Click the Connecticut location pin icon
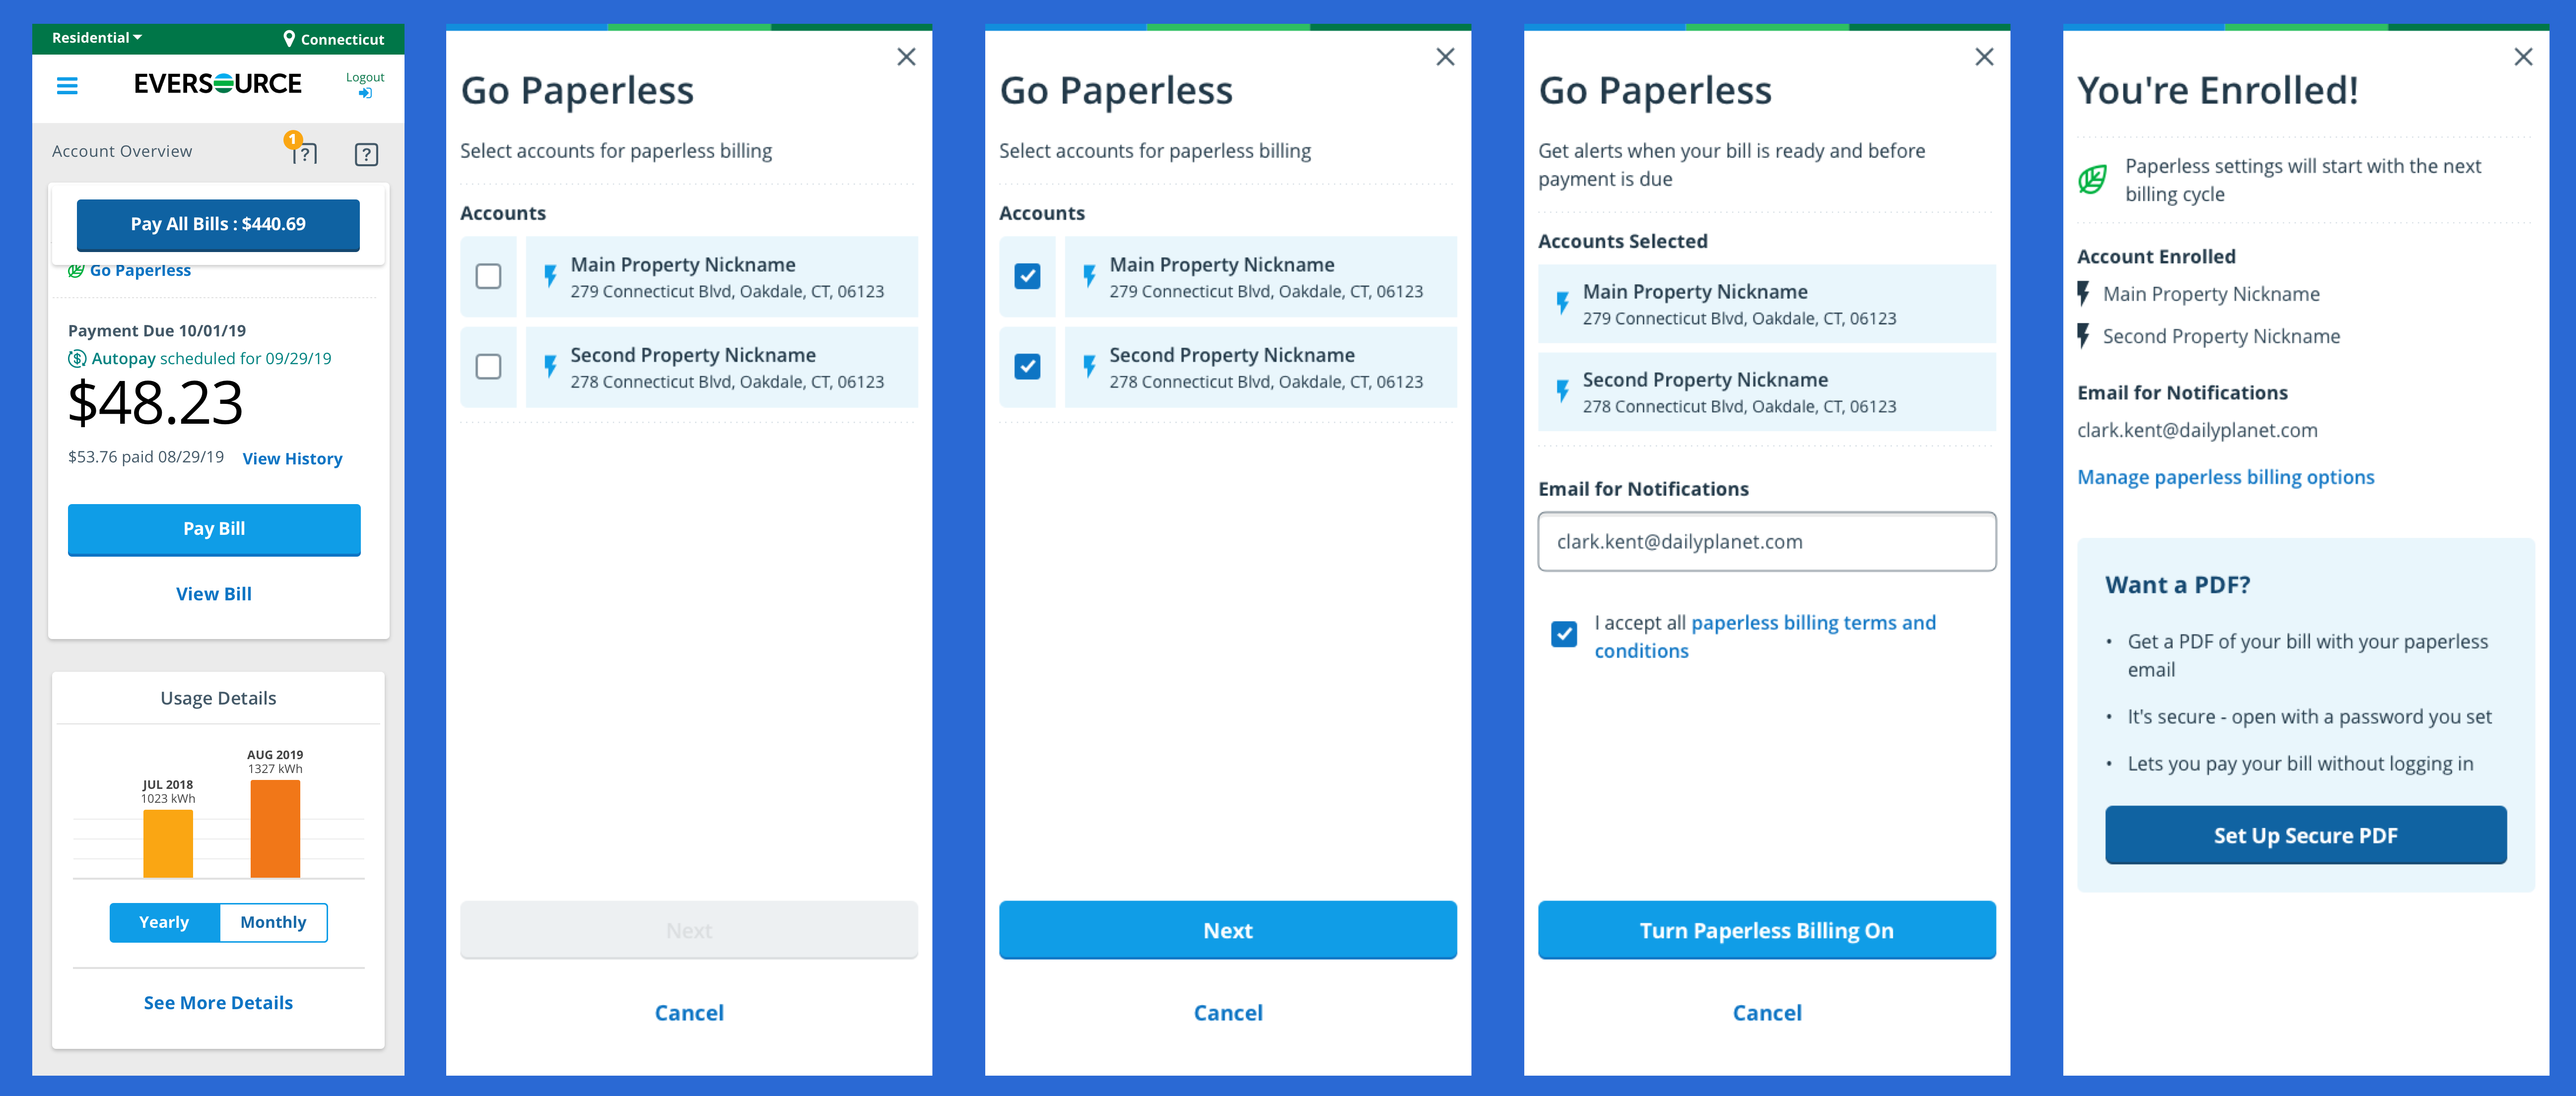This screenshot has width=2576, height=1096. 289,39
